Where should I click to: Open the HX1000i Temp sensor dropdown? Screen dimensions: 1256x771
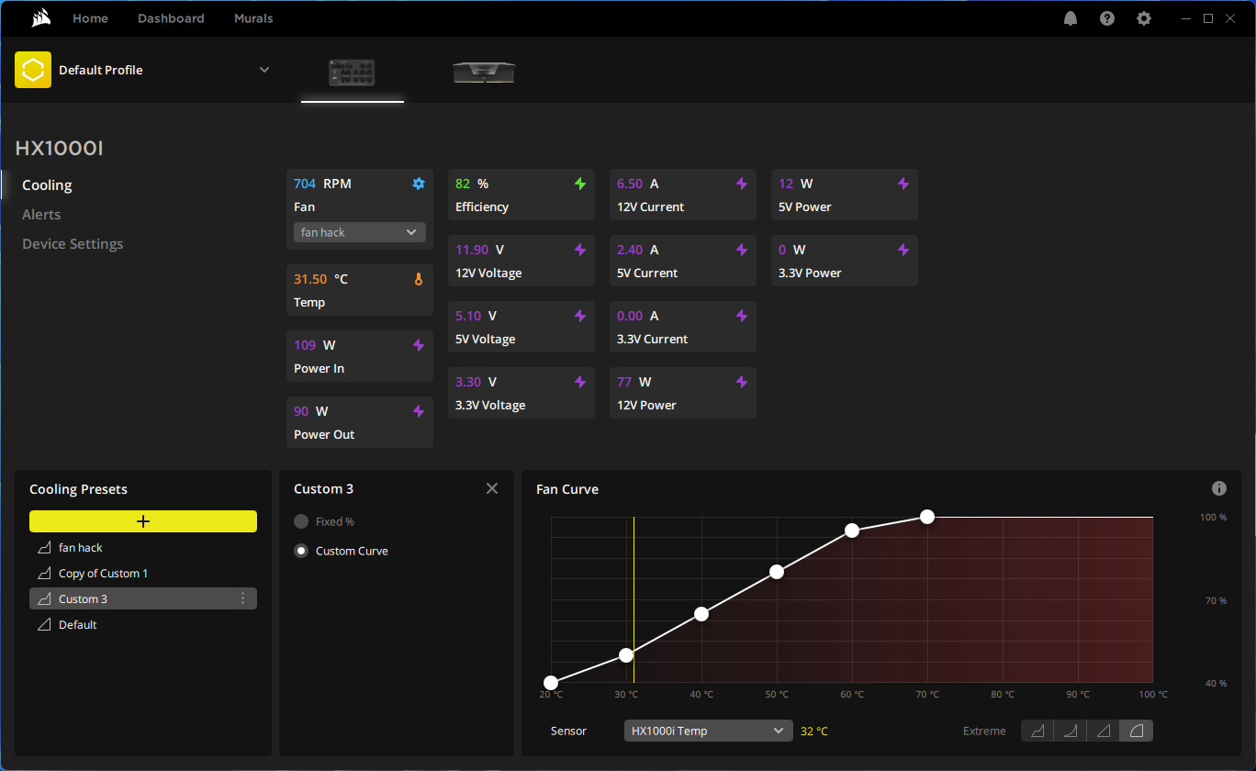click(709, 731)
